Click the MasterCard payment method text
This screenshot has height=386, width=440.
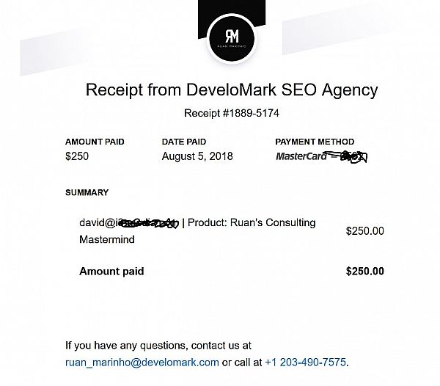(x=301, y=156)
